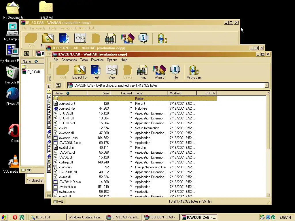Viewport: 295px width, 221px height.
Task: Click the Test icon in IE_S3.CAB window
Action: [64, 38]
